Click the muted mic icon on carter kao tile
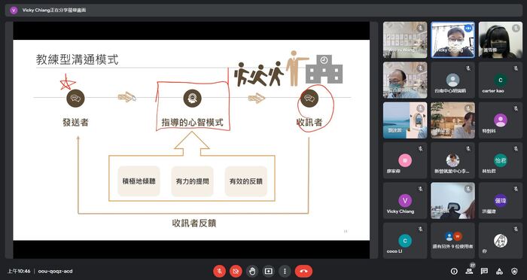 516,68
